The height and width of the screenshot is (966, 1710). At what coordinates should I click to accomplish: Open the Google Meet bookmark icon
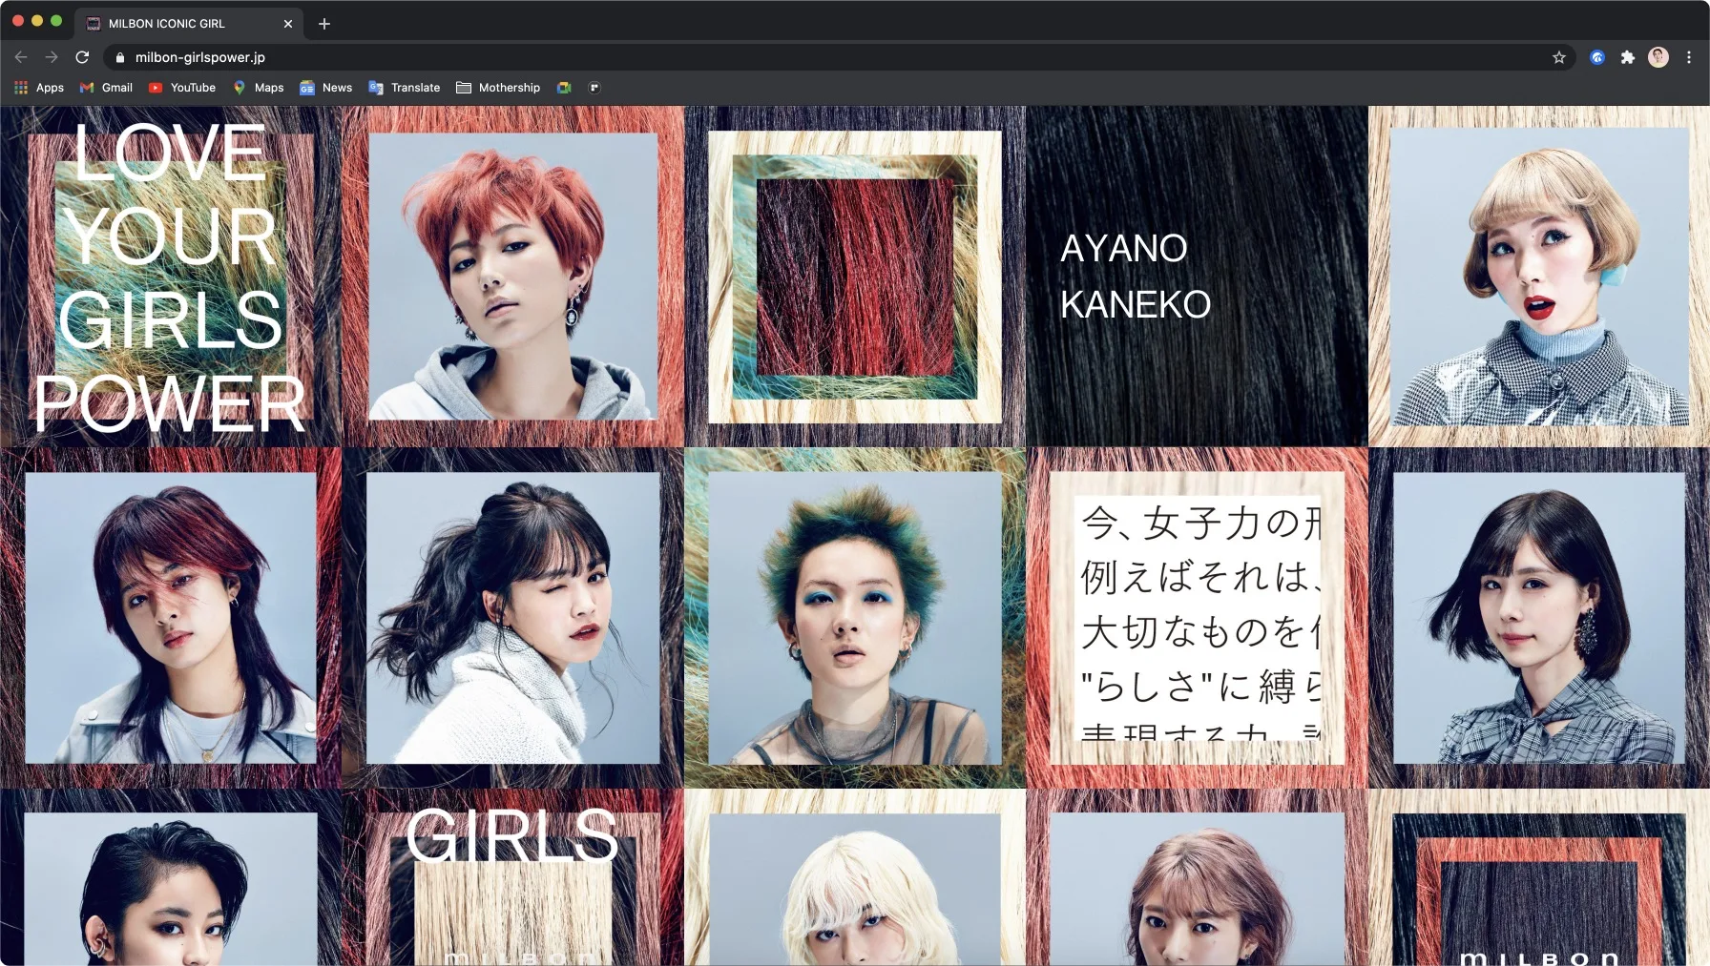[x=564, y=88]
